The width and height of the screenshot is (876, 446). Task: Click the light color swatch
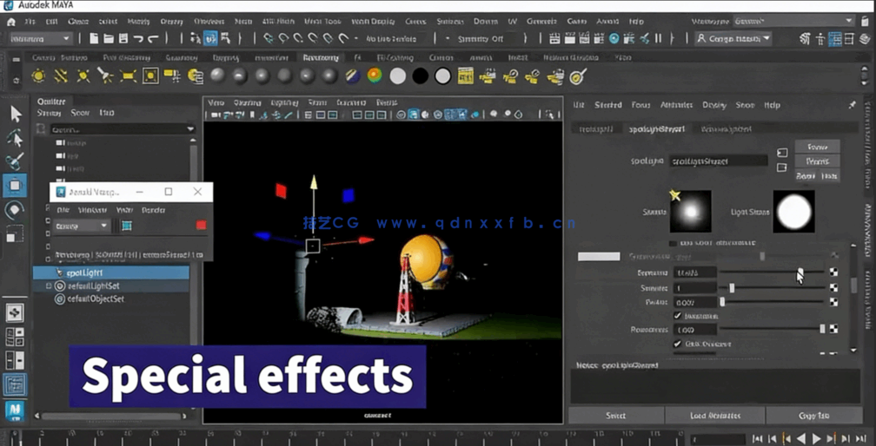(x=599, y=257)
